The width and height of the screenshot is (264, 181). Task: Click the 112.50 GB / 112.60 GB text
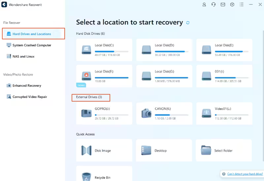[228, 118]
